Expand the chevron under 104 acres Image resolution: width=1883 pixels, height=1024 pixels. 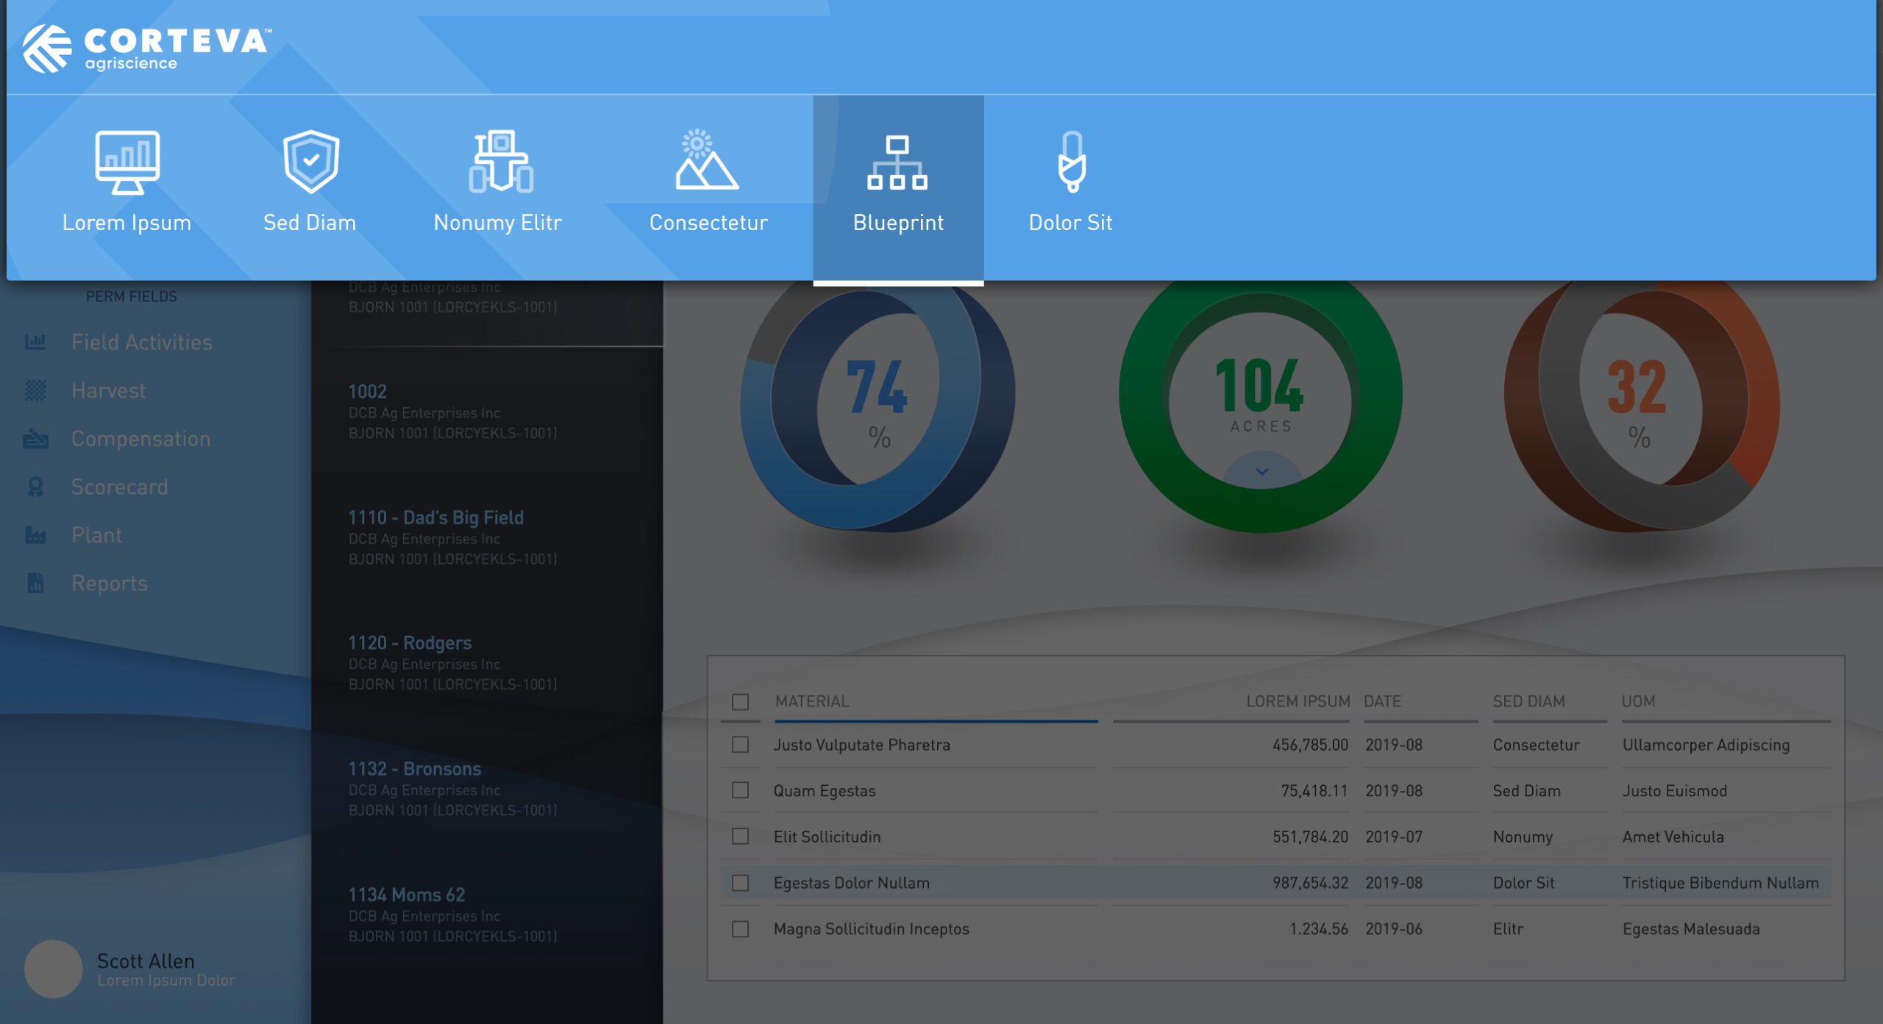[x=1261, y=471]
